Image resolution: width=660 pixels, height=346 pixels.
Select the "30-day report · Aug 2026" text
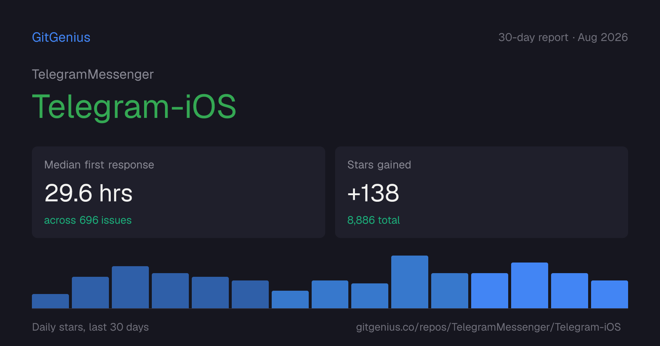563,37
